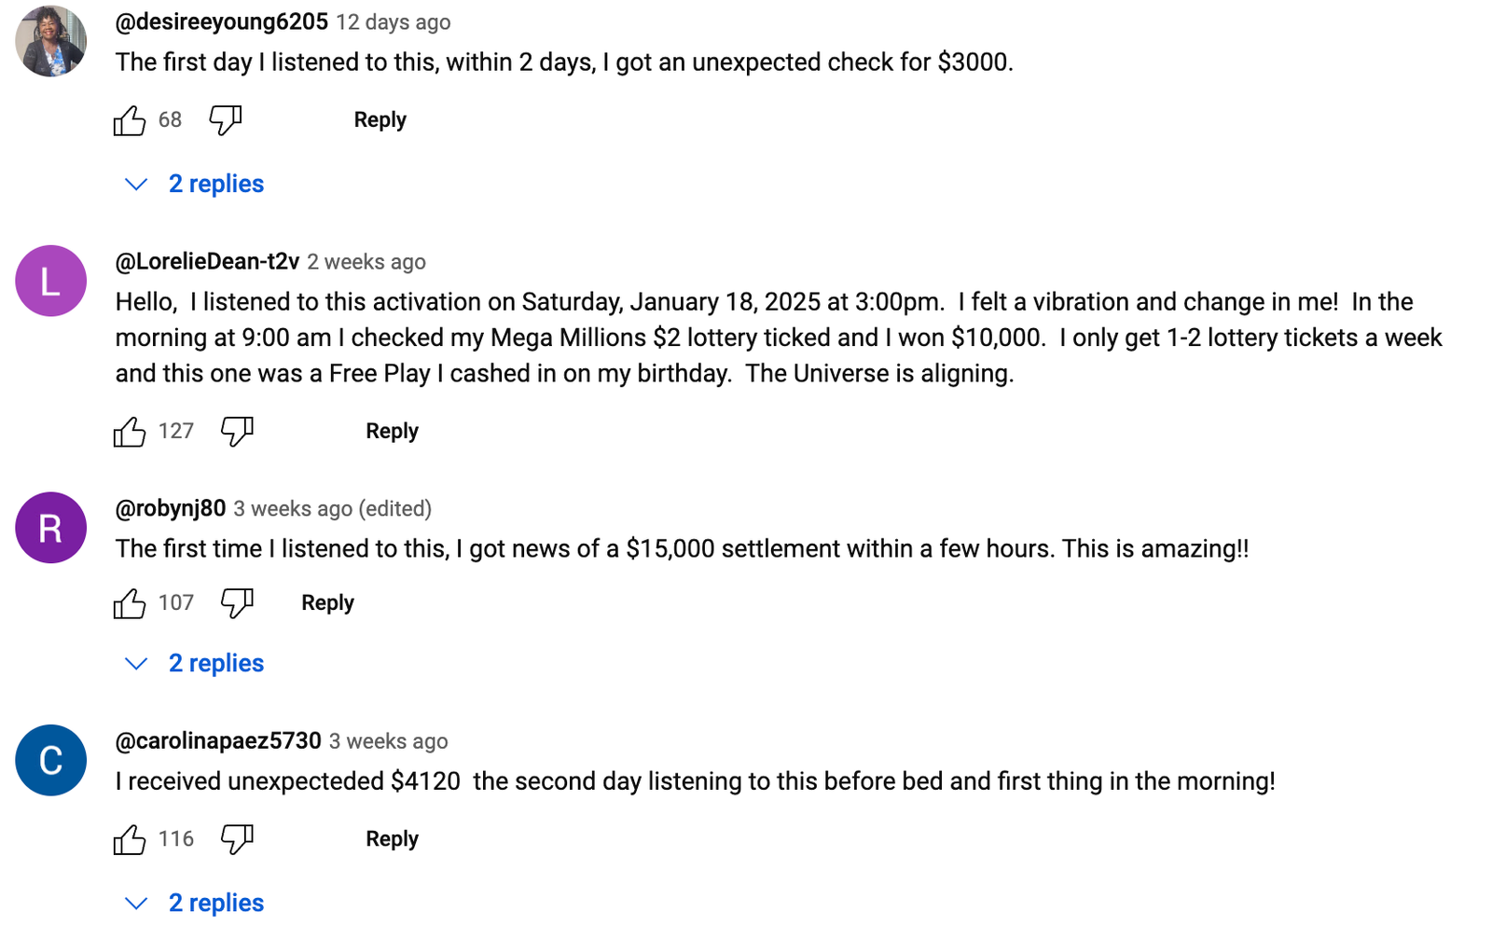Screen dimensions: 1492x939
Task: Visit the @robynj80 channel via username
Action: (170, 508)
